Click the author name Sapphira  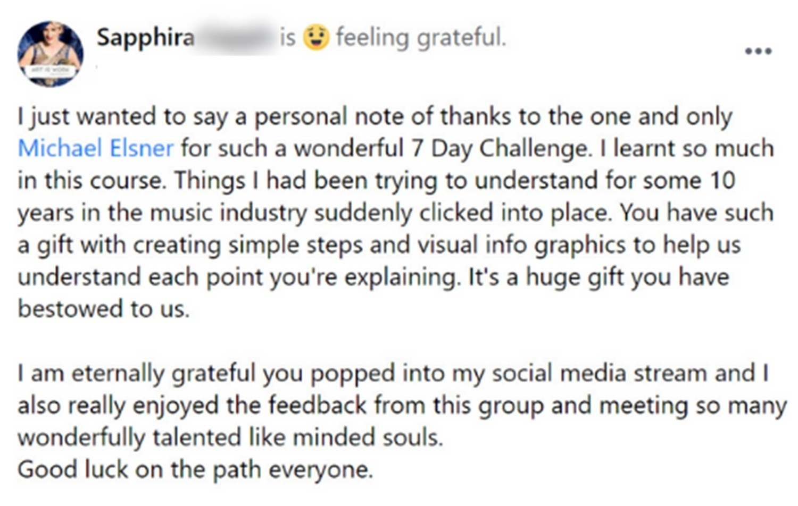pos(145,39)
